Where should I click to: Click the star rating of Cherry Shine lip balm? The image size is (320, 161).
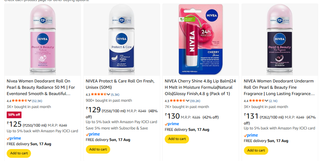(x=177, y=101)
